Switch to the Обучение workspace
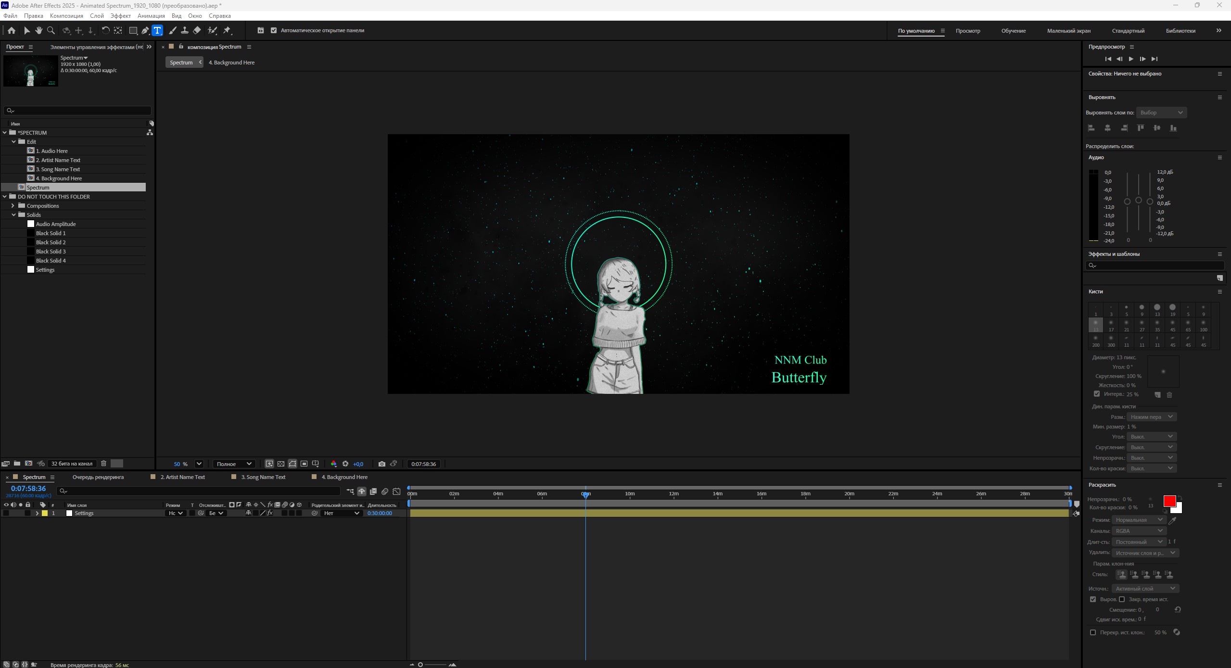 pos(1013,31)
